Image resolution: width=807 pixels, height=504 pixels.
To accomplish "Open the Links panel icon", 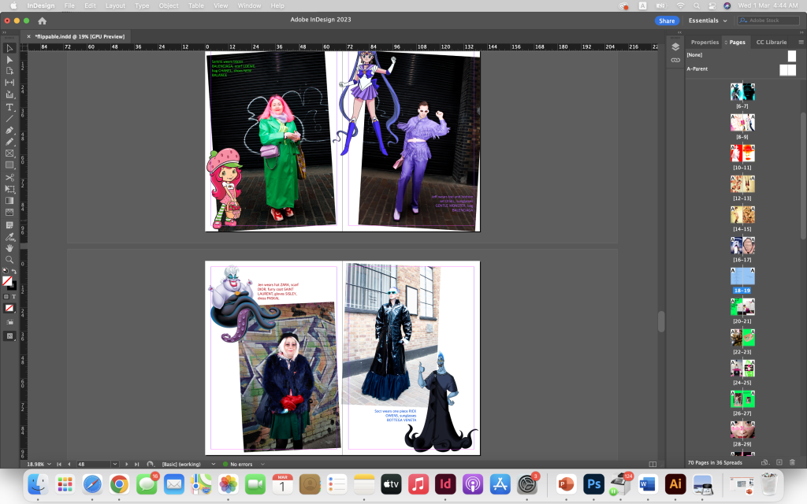I will [675, 60].
